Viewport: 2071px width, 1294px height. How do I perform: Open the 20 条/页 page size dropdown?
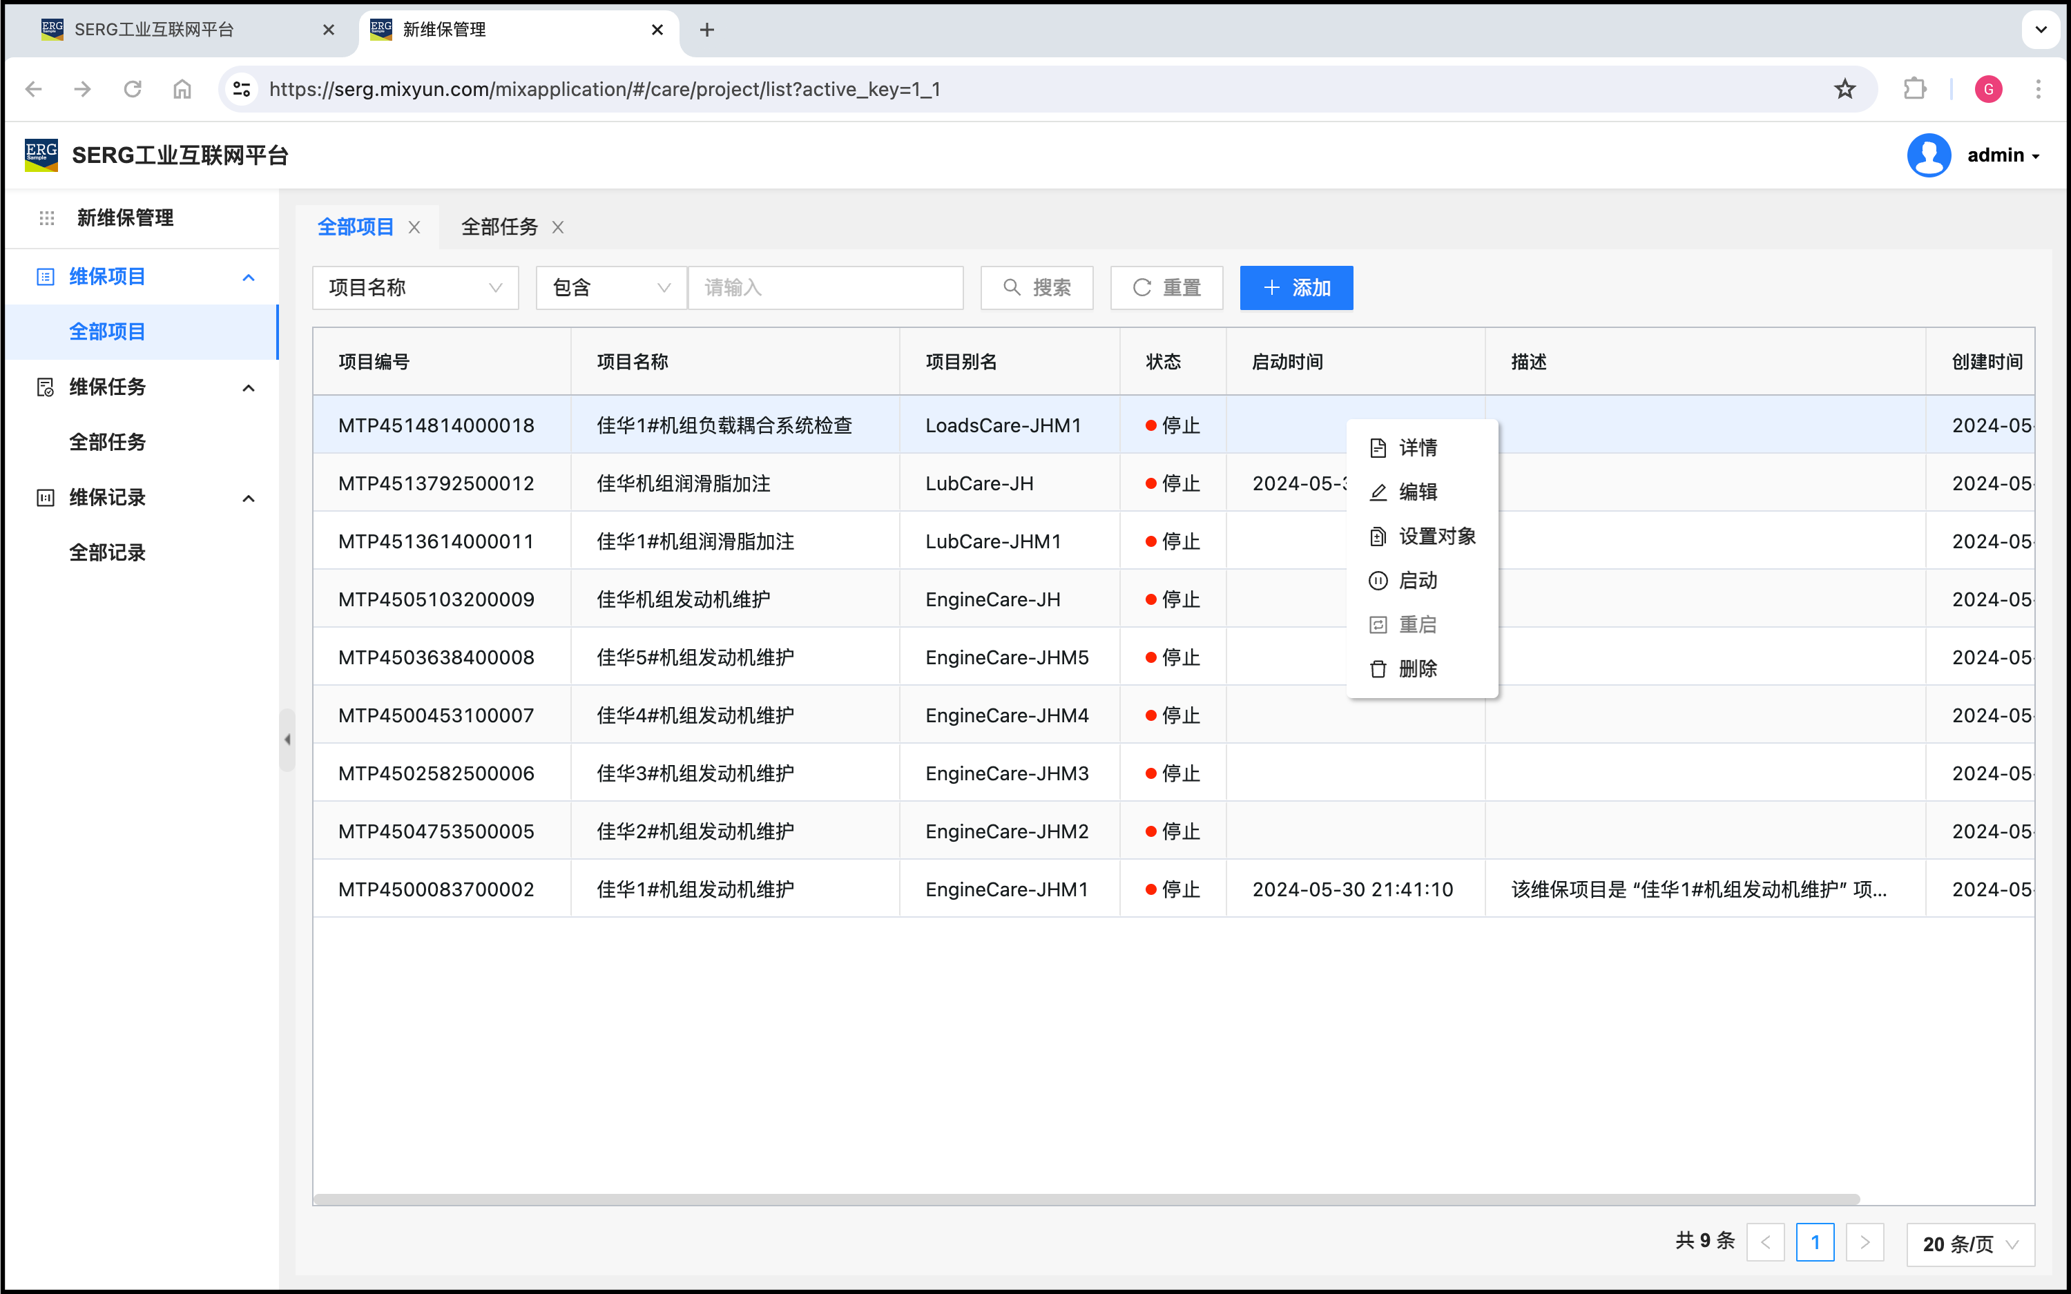pyautogui.click(x=1969, y=1244)
